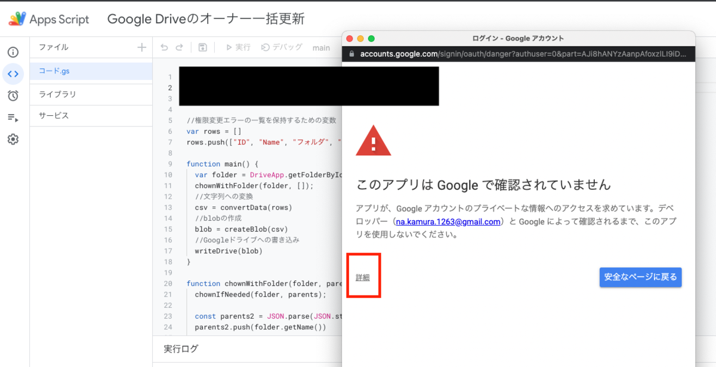The width and height of the screenshot is (716, 367).
Task: Click the 実行ログ panel header
Action: pyautogui.click(x=181, y=349)
